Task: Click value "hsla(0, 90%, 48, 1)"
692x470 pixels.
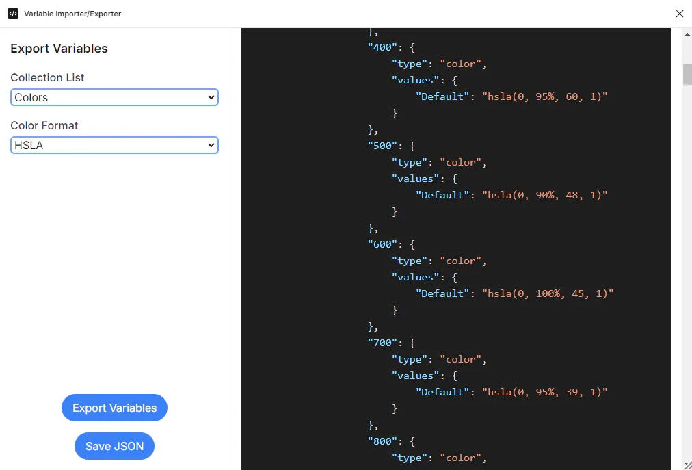Action: pyautogui.click(x=544, y=195)
